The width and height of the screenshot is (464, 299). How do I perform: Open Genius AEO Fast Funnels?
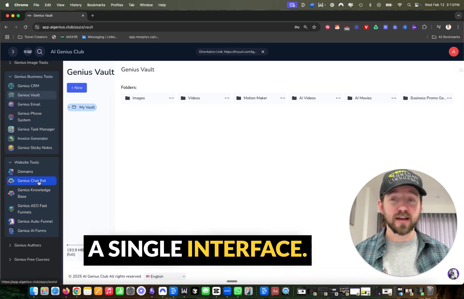click(x=32, y=209)
